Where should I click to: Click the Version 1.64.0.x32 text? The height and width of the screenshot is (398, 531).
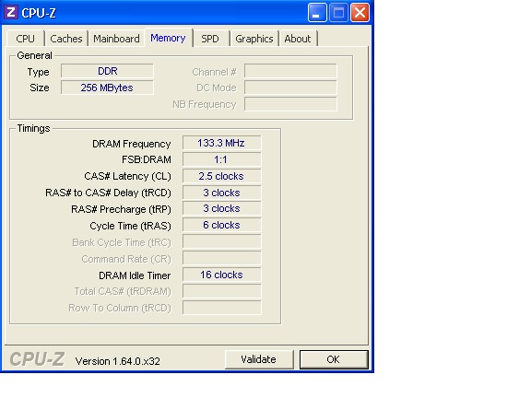pos(117,361)
